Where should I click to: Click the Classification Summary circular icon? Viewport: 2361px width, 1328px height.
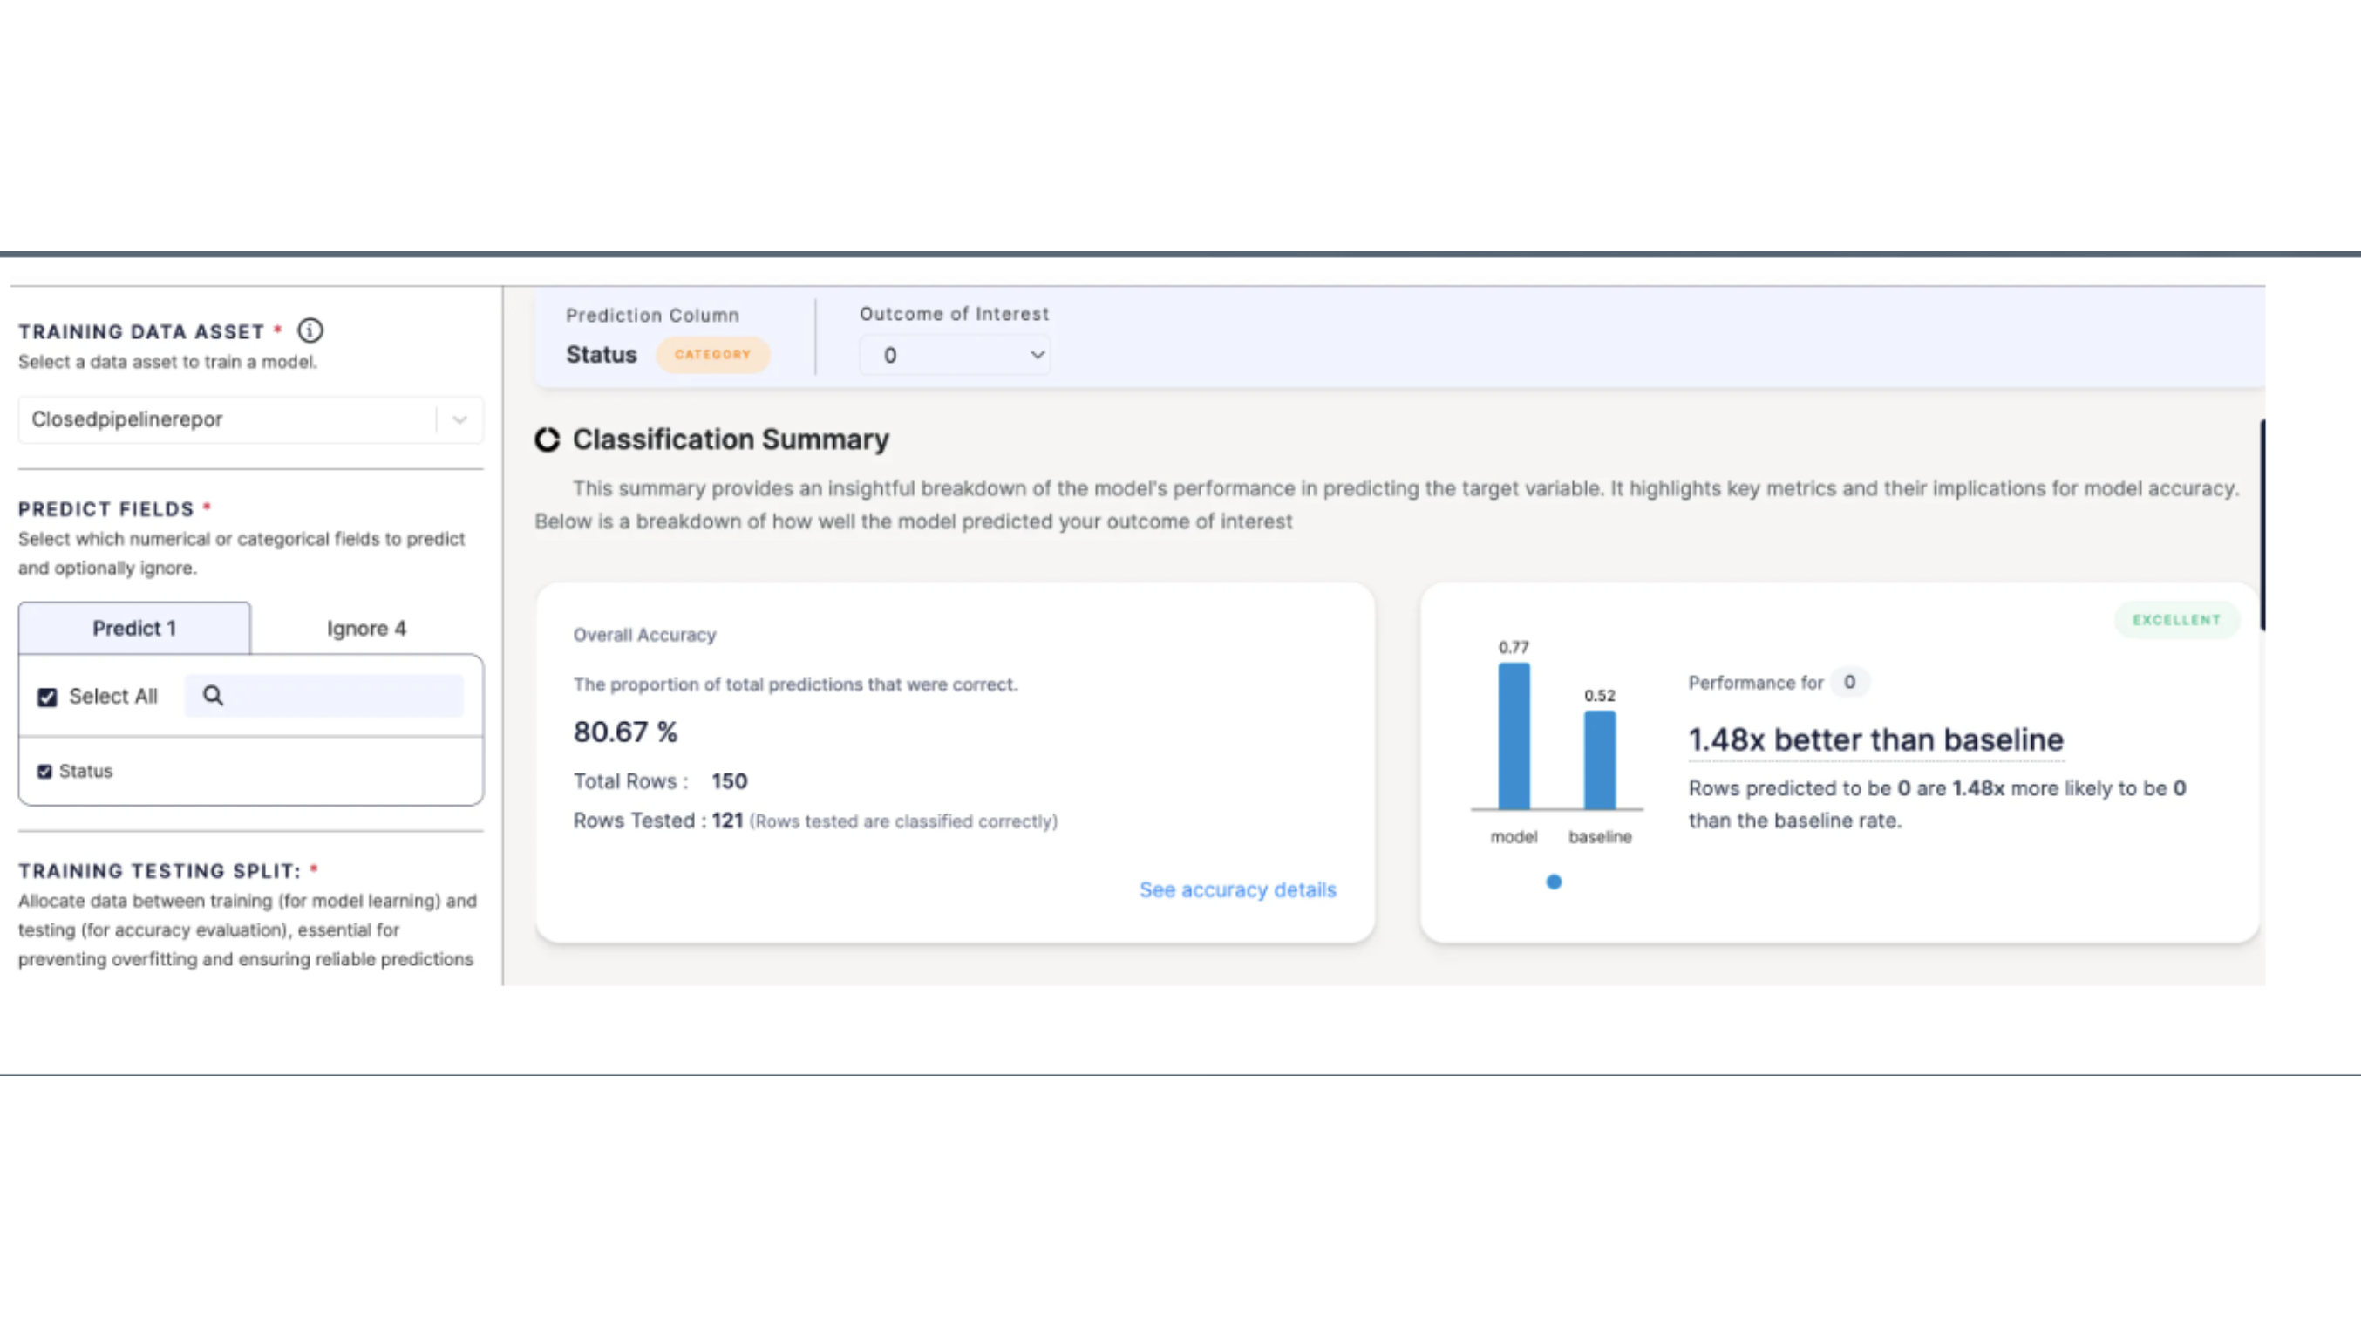(548, 440)
